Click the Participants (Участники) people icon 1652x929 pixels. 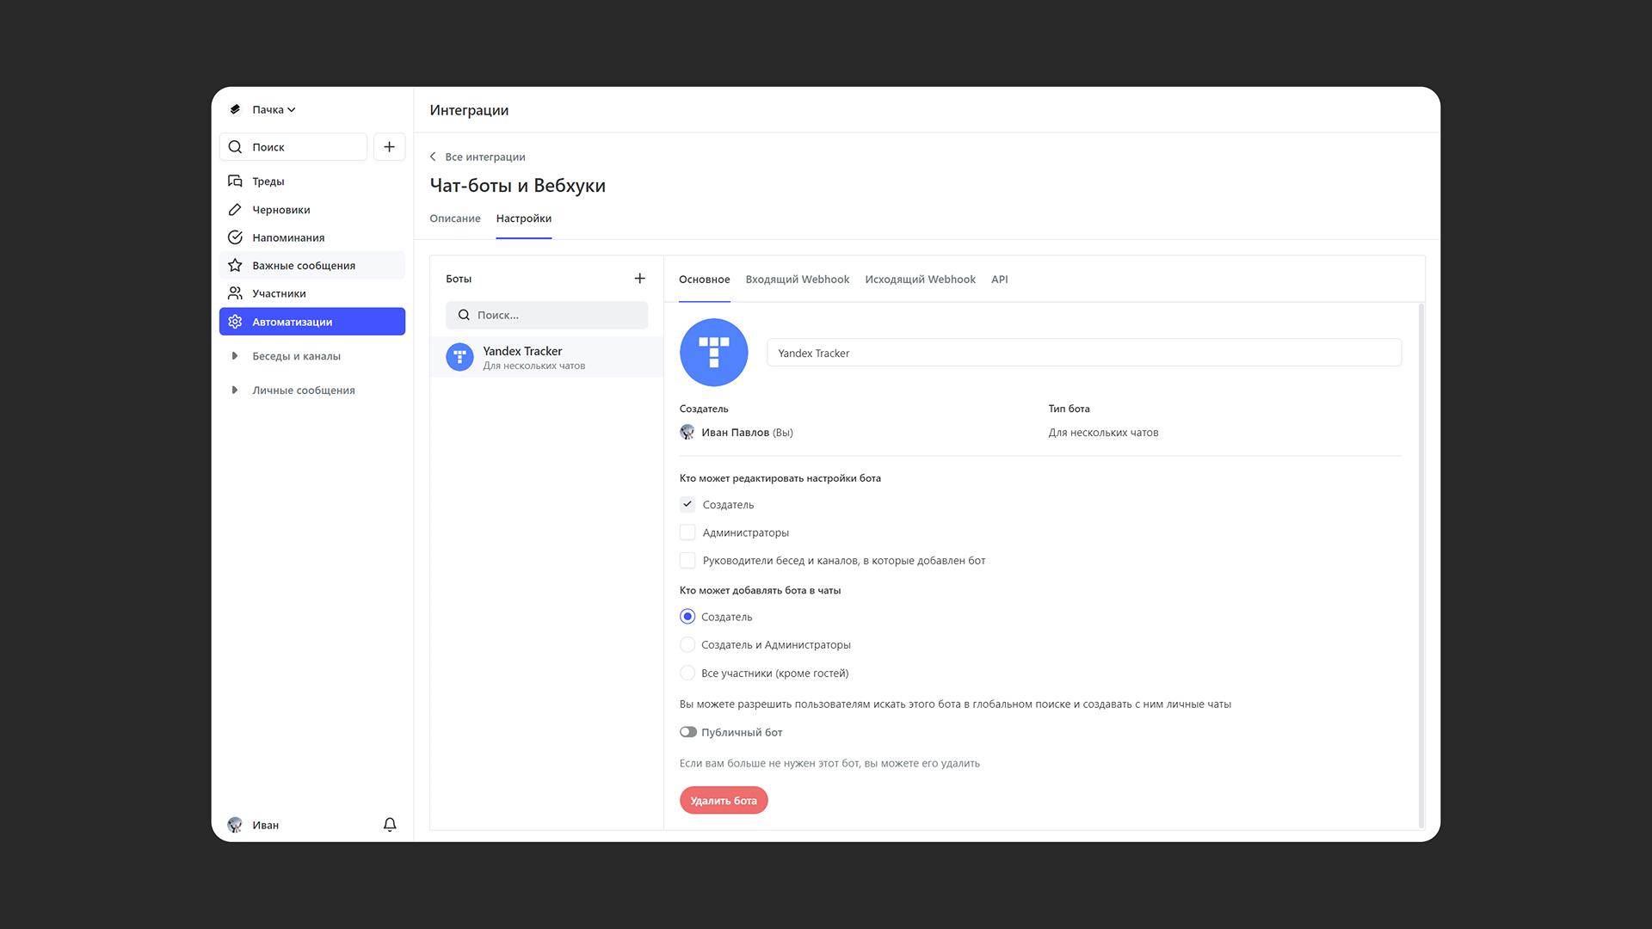click(235, 293)
